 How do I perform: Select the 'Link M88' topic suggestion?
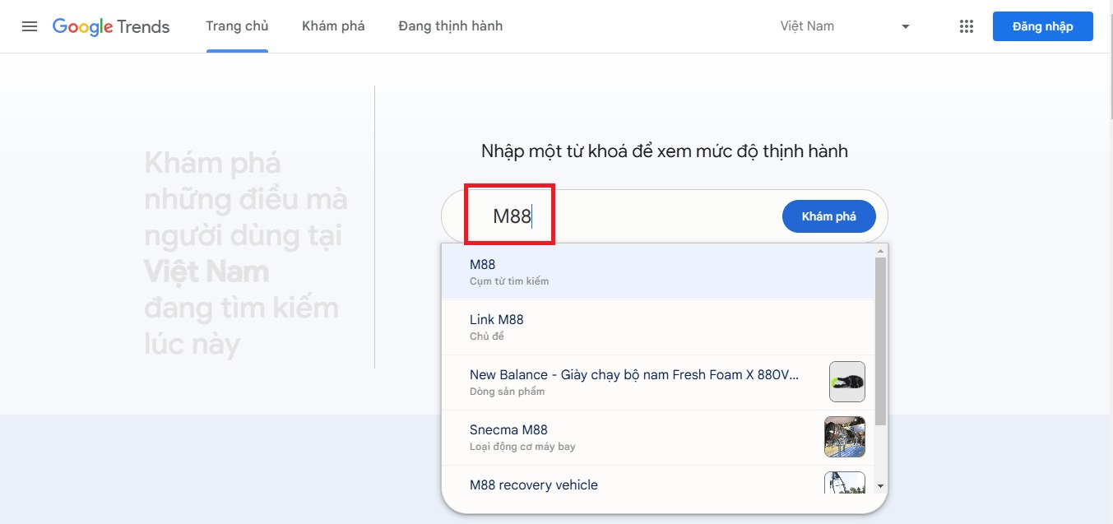[656, 327]
